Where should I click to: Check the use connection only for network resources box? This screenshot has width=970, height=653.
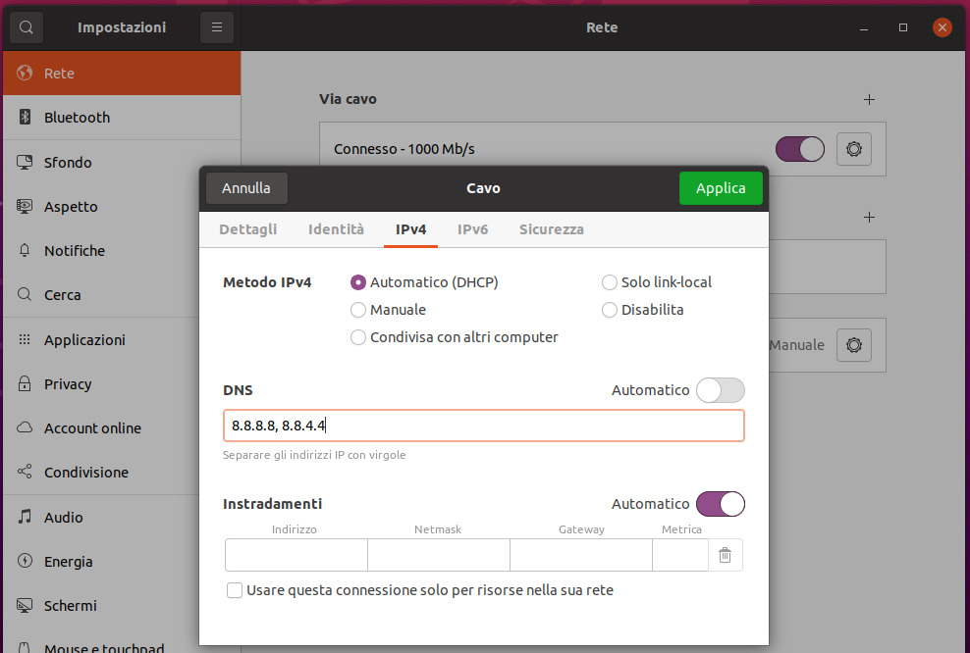click(x=235, y=590)
